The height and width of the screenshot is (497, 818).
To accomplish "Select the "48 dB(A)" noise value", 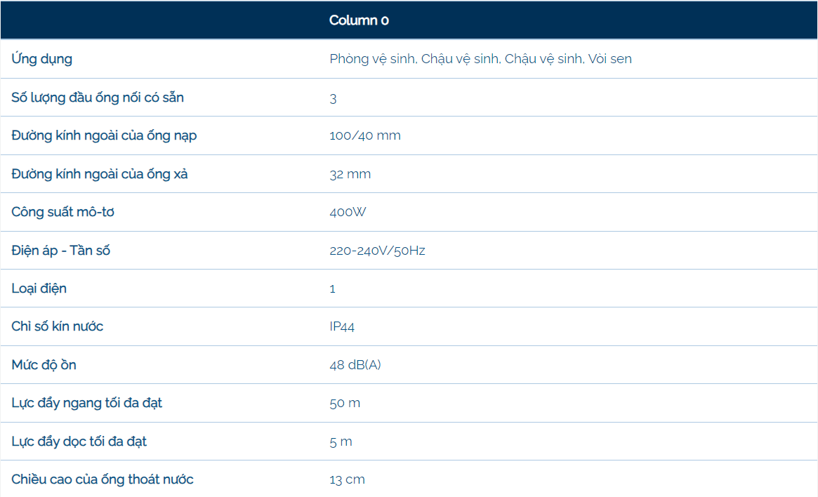I will click(355, 365).
